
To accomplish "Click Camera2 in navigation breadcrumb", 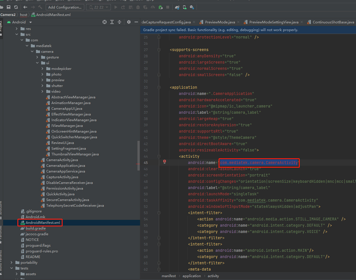I will click(8, 15).
